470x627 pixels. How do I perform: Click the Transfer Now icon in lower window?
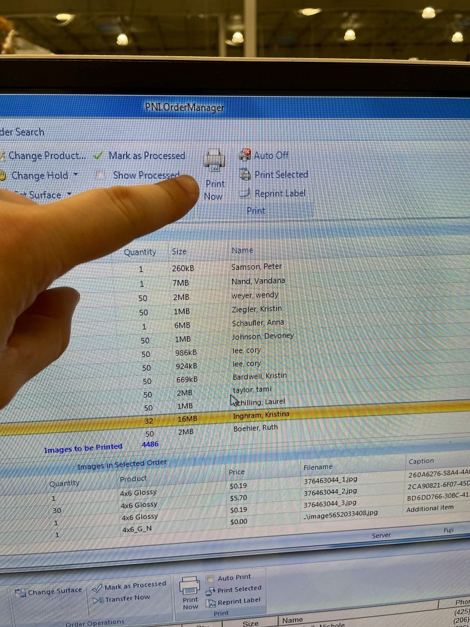click(97, 599)
